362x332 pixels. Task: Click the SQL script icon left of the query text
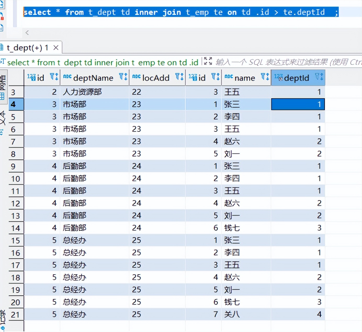point(2,62)
